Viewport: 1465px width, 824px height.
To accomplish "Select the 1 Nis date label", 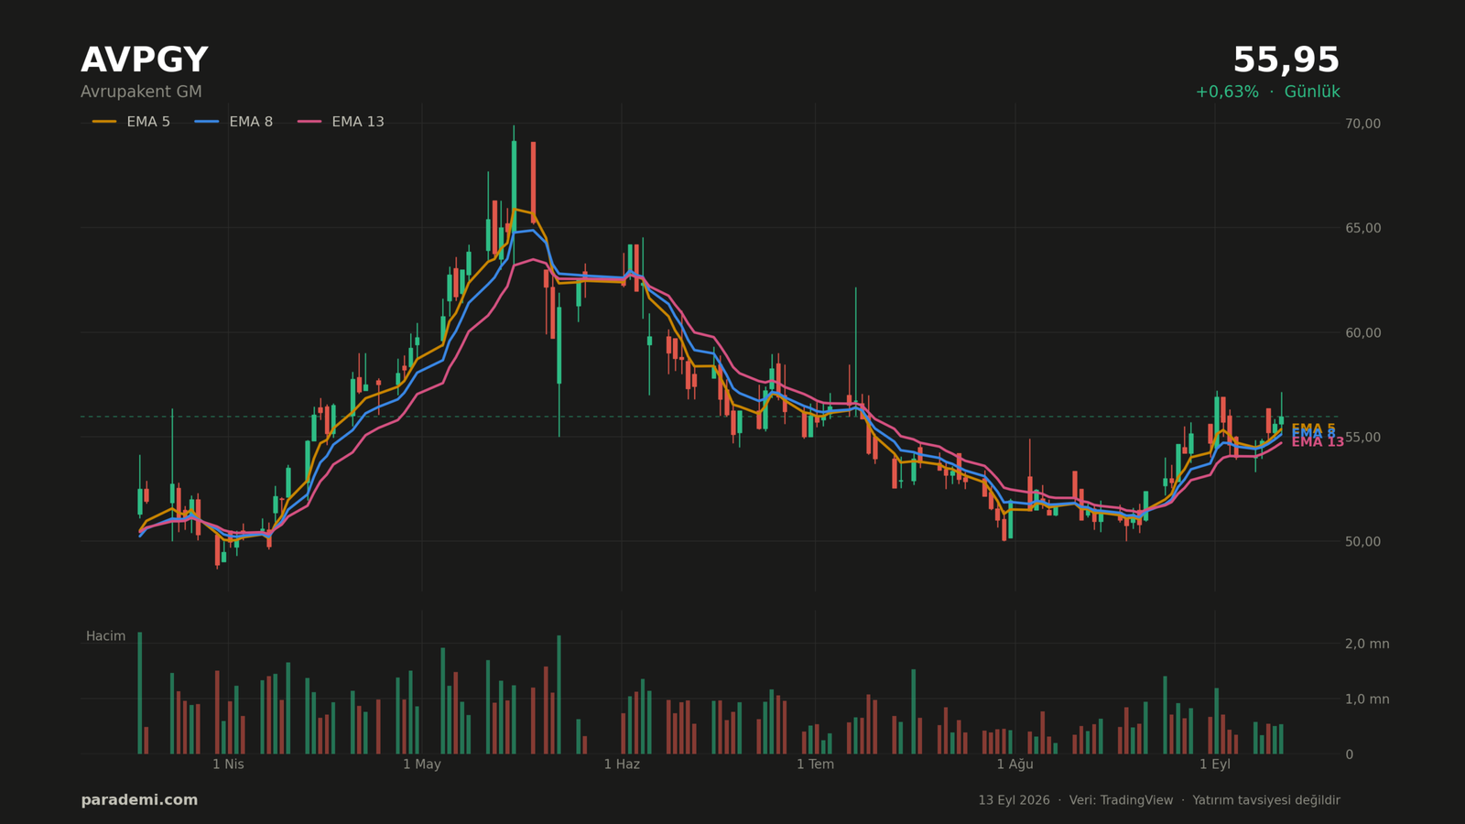I will tap(228, 764).
